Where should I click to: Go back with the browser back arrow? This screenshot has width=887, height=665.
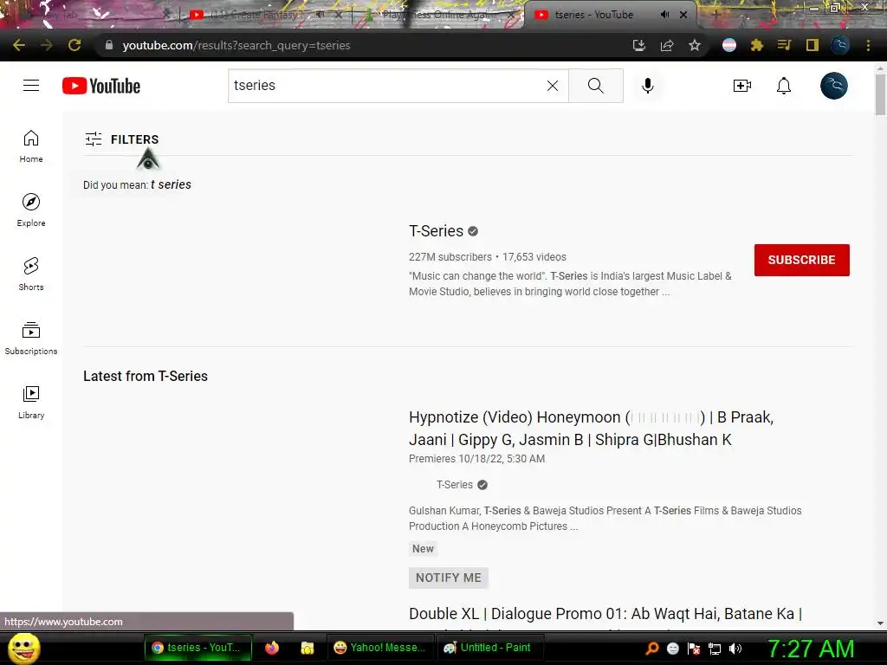(19, 45)
